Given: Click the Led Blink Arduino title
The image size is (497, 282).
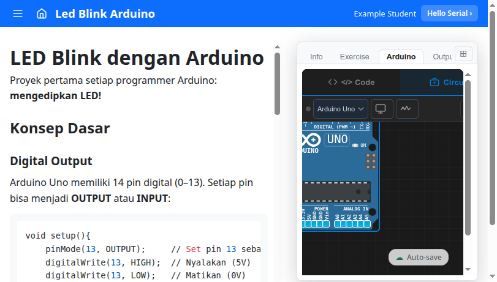Looking at the screenshot, I should (x=105, y=13).
